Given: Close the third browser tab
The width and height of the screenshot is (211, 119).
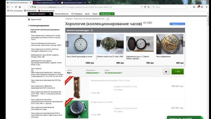Looking at the screenshot, I should click(x=85, y=3).
